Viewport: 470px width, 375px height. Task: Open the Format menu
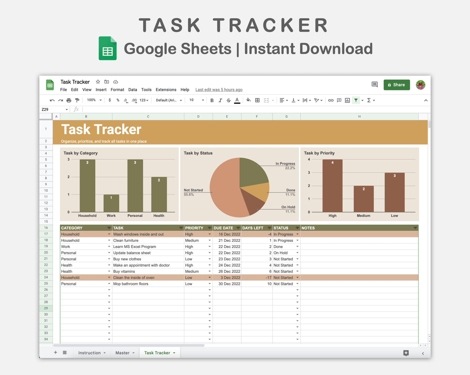[x=117, y=90]
